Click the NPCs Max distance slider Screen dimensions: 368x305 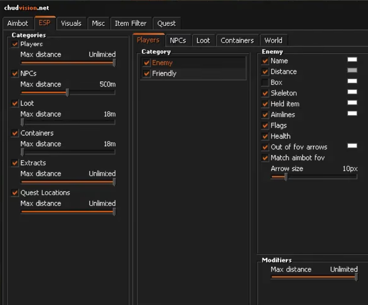click(68, 92)
